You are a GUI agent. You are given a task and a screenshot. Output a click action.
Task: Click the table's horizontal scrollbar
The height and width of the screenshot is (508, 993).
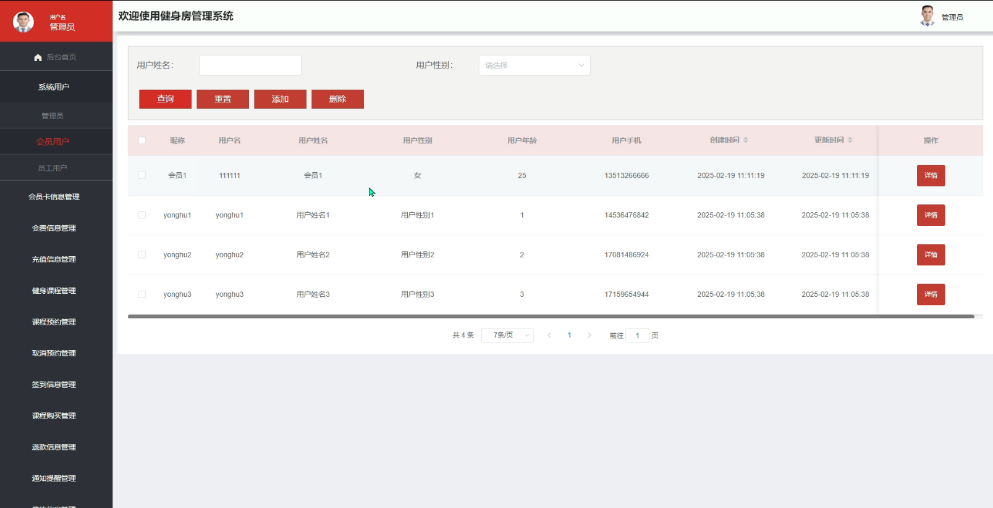(x=551, y=316)
